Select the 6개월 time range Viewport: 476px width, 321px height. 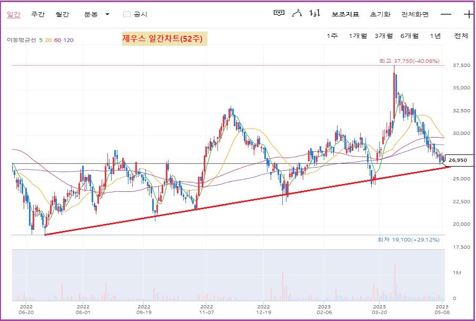(409, 36)
